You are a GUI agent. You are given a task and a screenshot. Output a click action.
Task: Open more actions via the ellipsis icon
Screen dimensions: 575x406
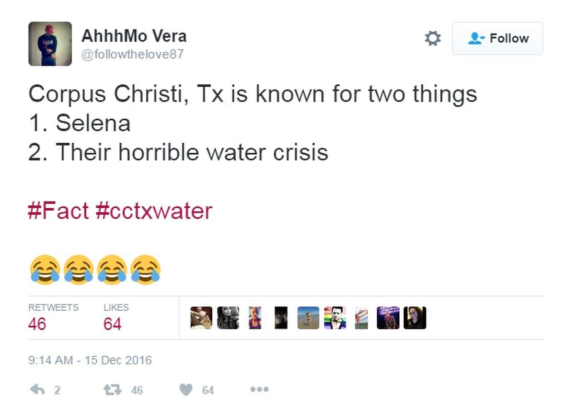259,390
